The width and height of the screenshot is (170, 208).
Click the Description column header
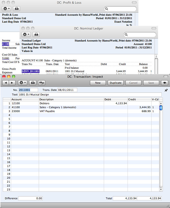pos(71,100)
